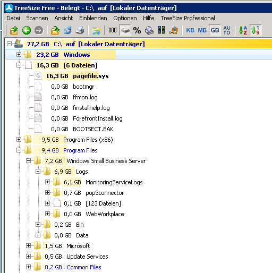Viewport: 272px width, 273px height.
Task: Open the Datei menu
Action: tap(13, 18)
